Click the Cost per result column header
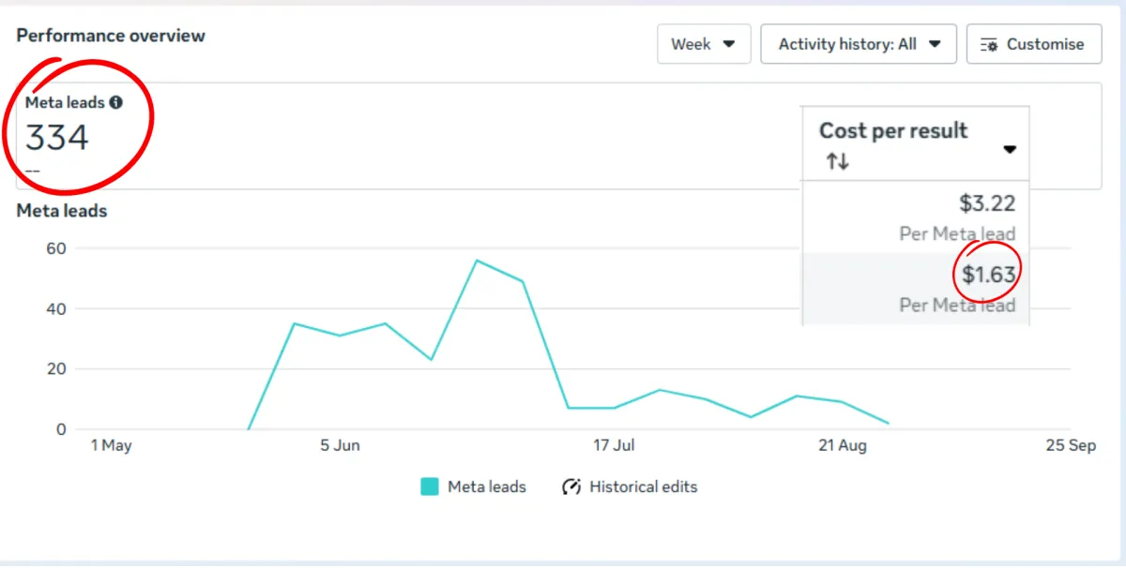The image size is (1126, 568). click(893, 131)
